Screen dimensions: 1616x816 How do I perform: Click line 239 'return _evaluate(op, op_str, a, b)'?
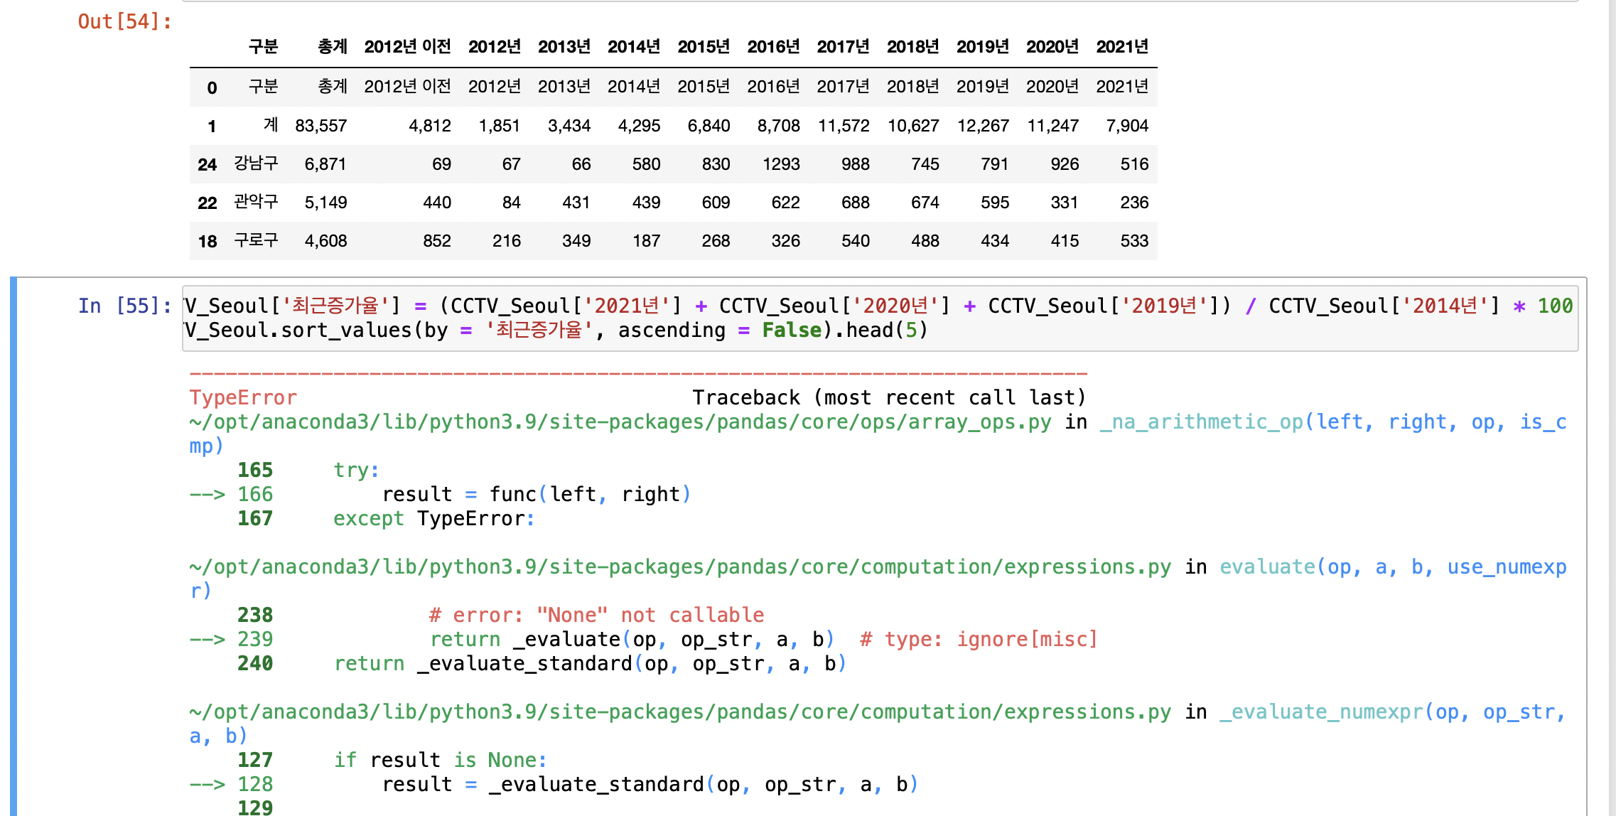click(632, 640)
